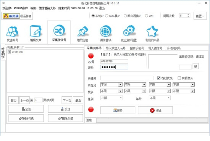Screen dimensions: 210x141
Task: Click the 搜索 search button
Action: pos(118,110)
